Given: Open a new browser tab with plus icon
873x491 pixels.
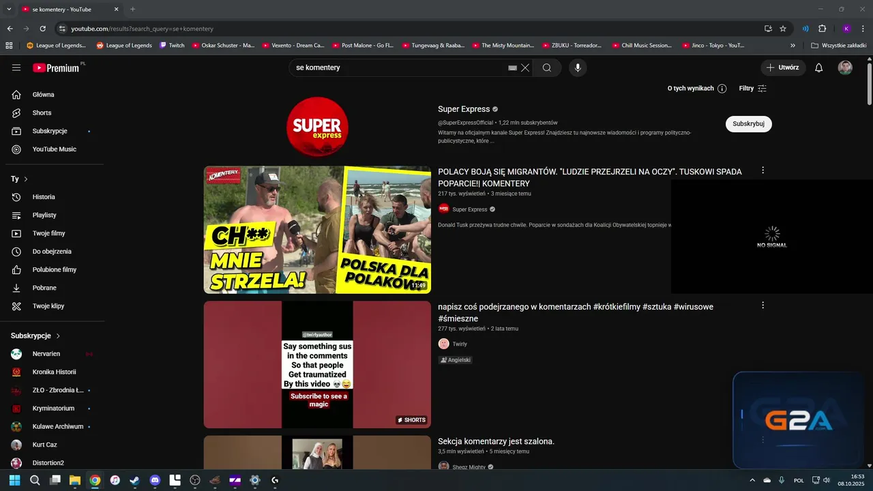Looking at the screenshot, I should tap(132, 9).
